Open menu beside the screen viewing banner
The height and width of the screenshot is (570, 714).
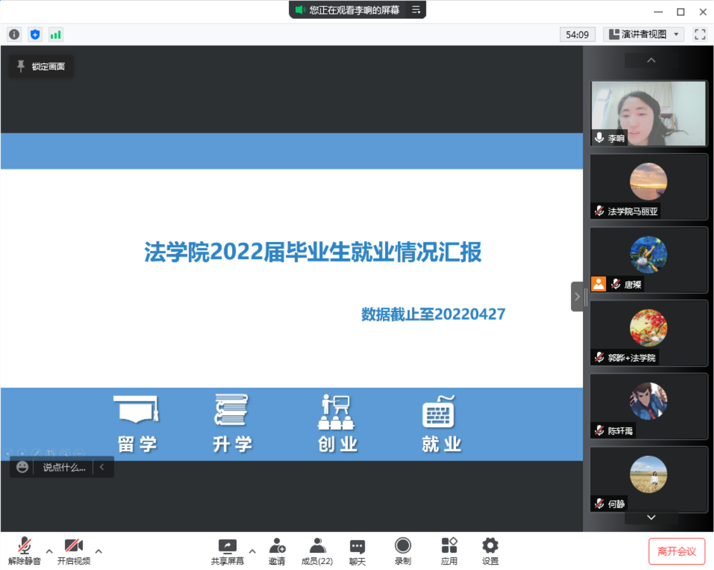[416, 10]
